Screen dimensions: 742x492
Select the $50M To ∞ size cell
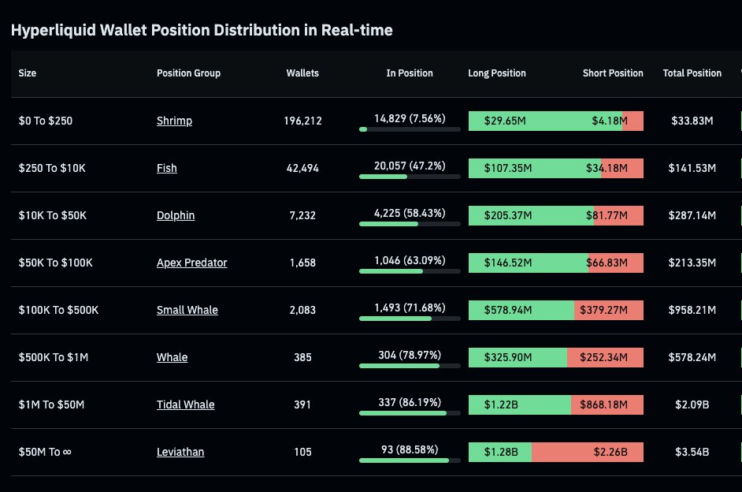[45, 453]
